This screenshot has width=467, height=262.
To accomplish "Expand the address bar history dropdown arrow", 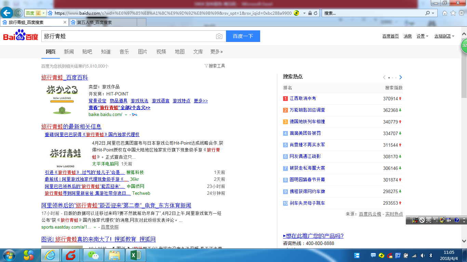I will (x=304, y=13).
